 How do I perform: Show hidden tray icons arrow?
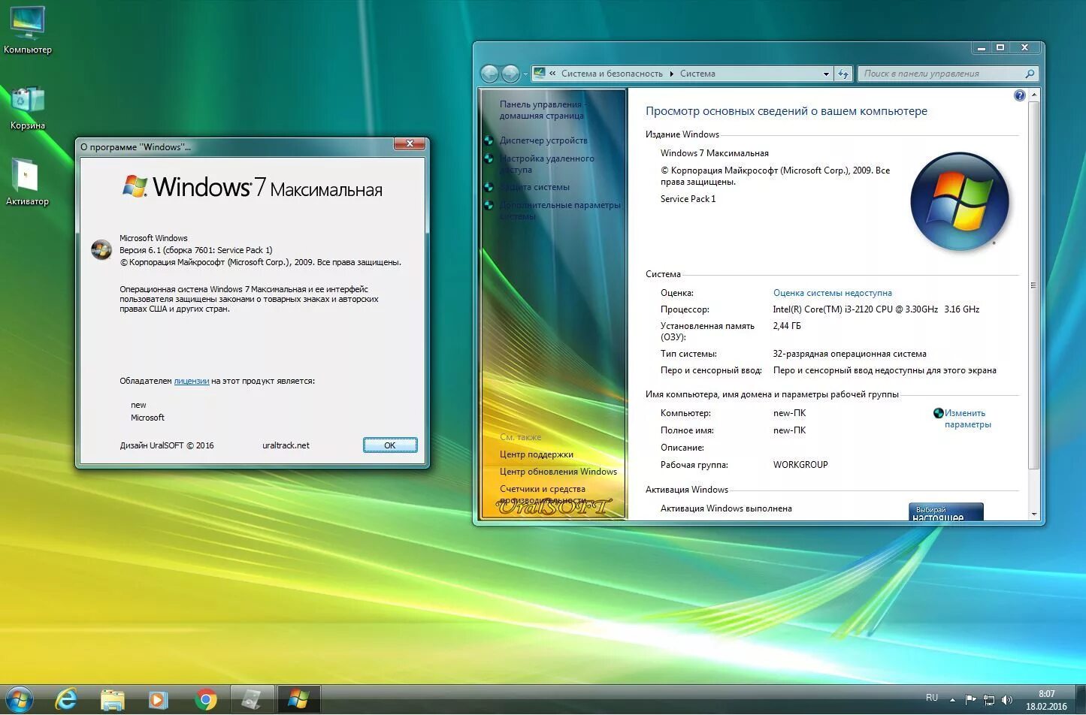pyautogui.click(x=952, y=699)
